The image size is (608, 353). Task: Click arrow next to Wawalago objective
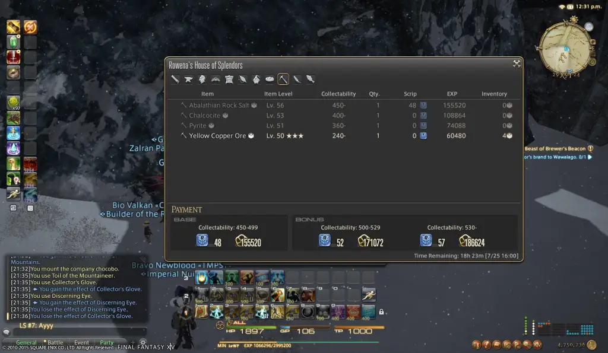click(590, 157)
